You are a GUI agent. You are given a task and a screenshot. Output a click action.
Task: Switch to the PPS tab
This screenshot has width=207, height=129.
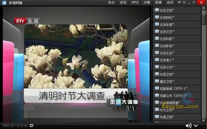[135, 2]
